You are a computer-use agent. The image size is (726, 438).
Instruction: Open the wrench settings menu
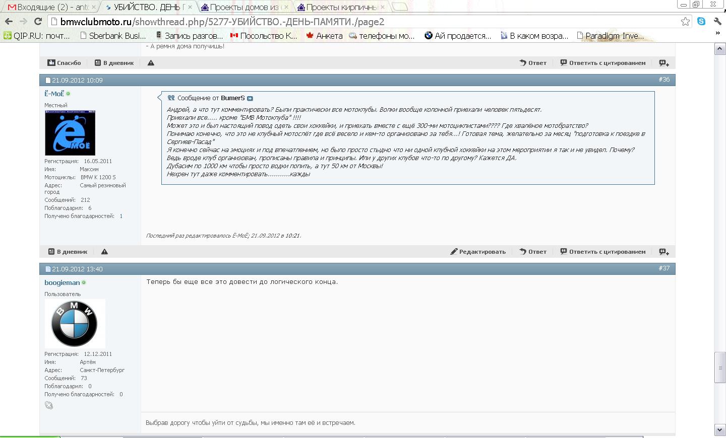pyautogui.click(x=717, y=21)
